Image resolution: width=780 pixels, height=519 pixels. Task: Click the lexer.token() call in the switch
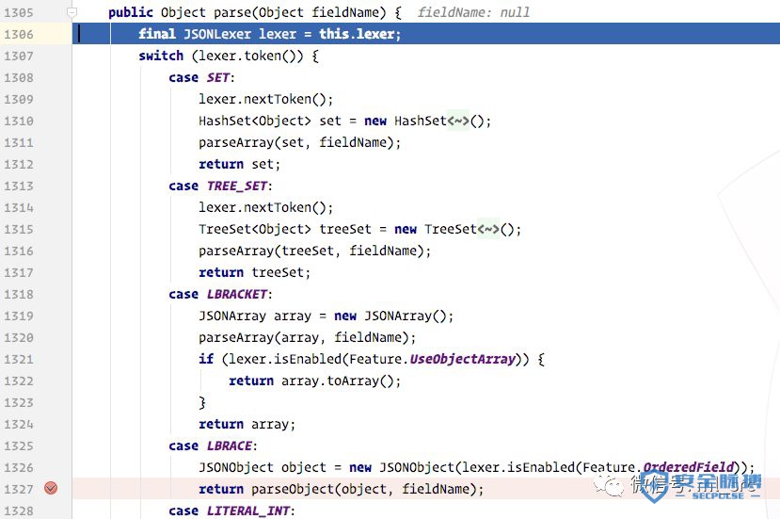250,56
